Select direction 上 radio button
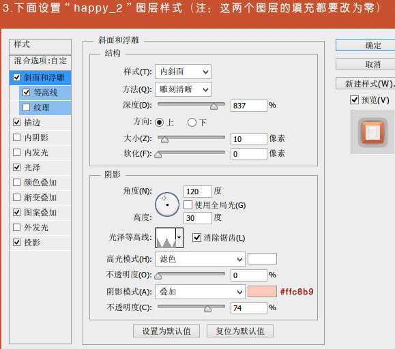Image resolution: width=395 pixels, height=349 pixels. click(x=159, y=123)
